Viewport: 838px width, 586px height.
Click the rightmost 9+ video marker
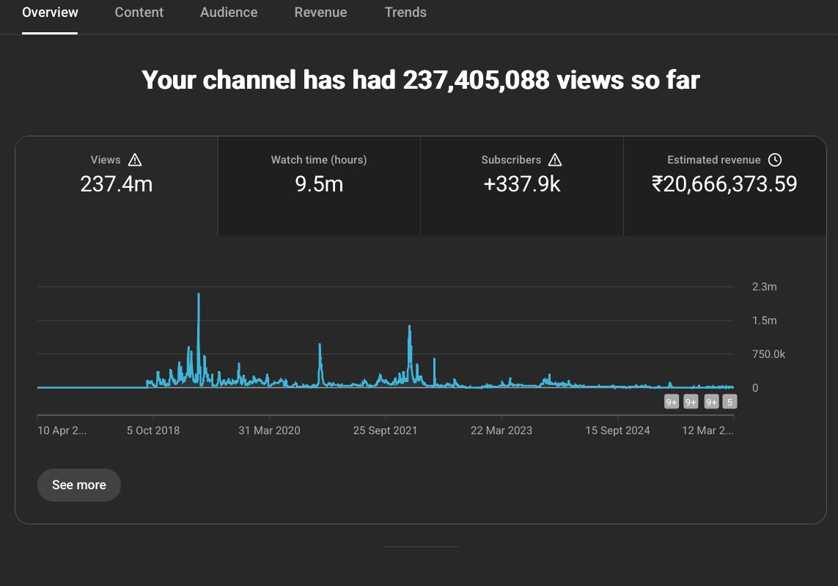pyautogui.click(x=711, y=402)
